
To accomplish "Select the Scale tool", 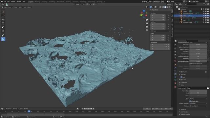I will 3,27.
